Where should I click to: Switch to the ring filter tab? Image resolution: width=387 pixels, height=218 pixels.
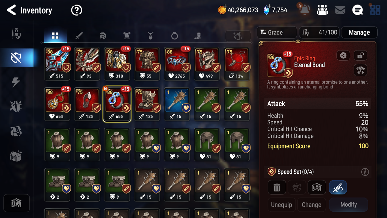click(x=174, y=36)
